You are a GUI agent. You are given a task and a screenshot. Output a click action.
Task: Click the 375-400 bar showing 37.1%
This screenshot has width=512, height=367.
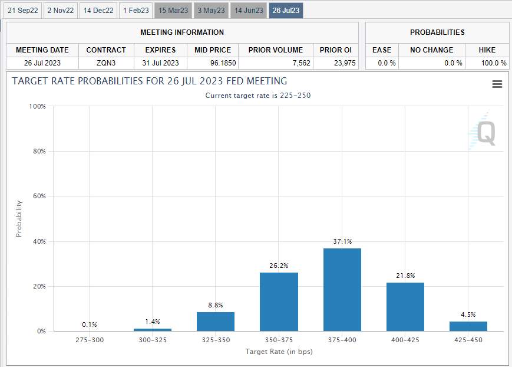point(342,290)
